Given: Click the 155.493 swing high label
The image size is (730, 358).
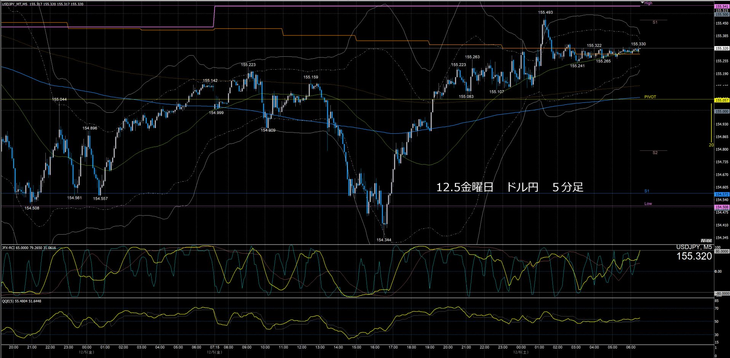Looking at the screenshot, I should pos(545,13).
